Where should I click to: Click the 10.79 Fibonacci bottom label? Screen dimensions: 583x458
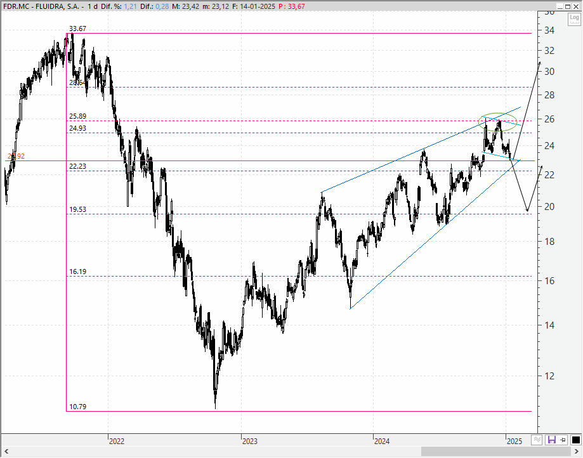(77, 407)
